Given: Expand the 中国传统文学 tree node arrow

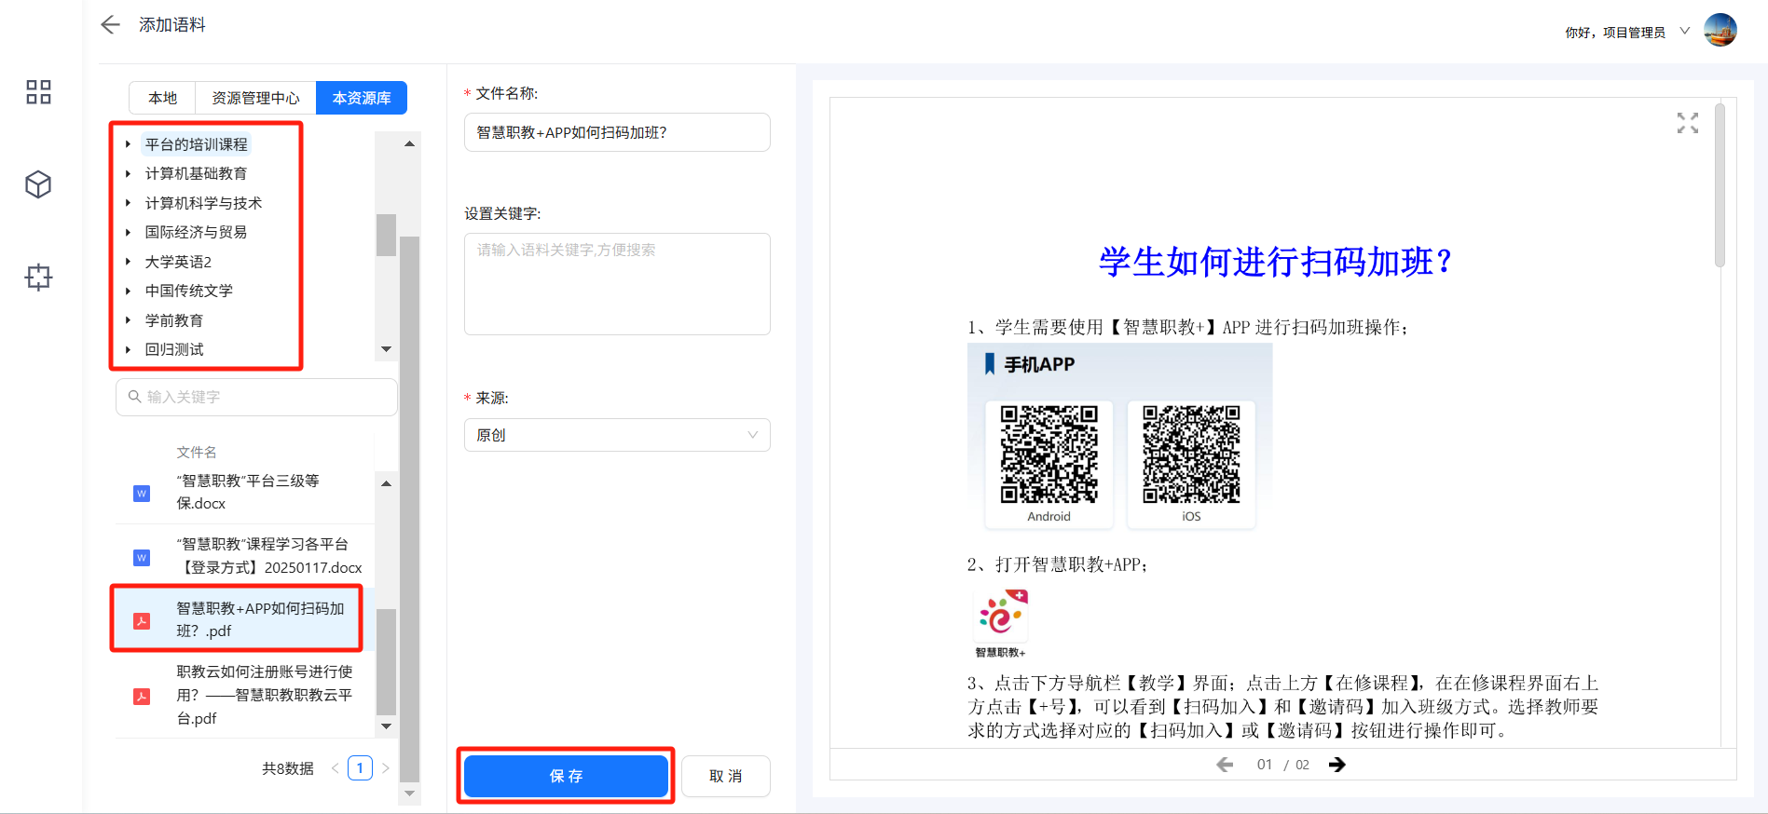Looking at the screenshot, I should point(129,291).
